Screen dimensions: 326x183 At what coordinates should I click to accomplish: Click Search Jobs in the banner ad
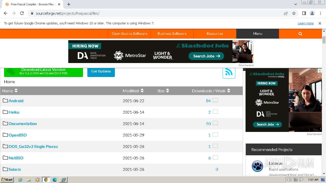(x=206, y=56)
